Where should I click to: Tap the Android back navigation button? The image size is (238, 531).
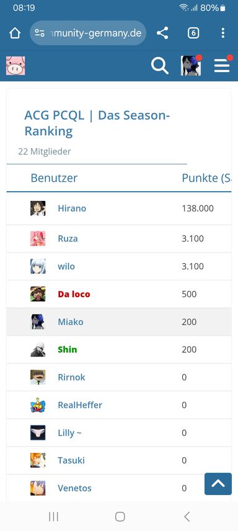coord(187,517)
